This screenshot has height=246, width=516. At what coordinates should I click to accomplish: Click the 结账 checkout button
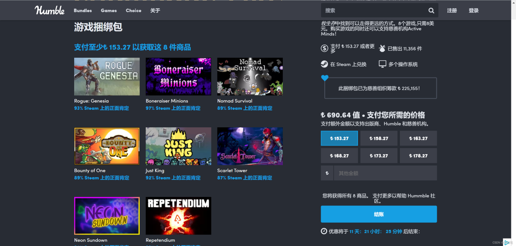click(x=379, y=214)
